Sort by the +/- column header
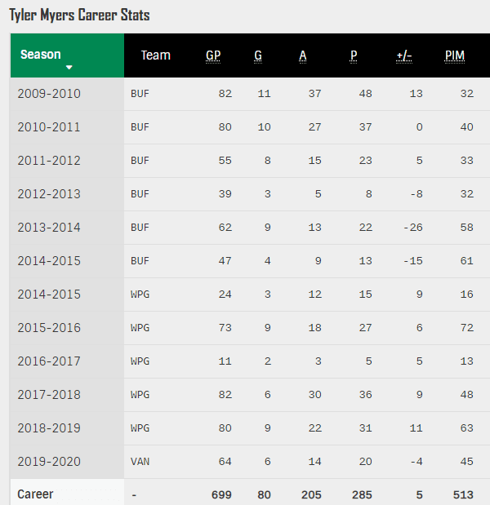 tap(404, 55)
